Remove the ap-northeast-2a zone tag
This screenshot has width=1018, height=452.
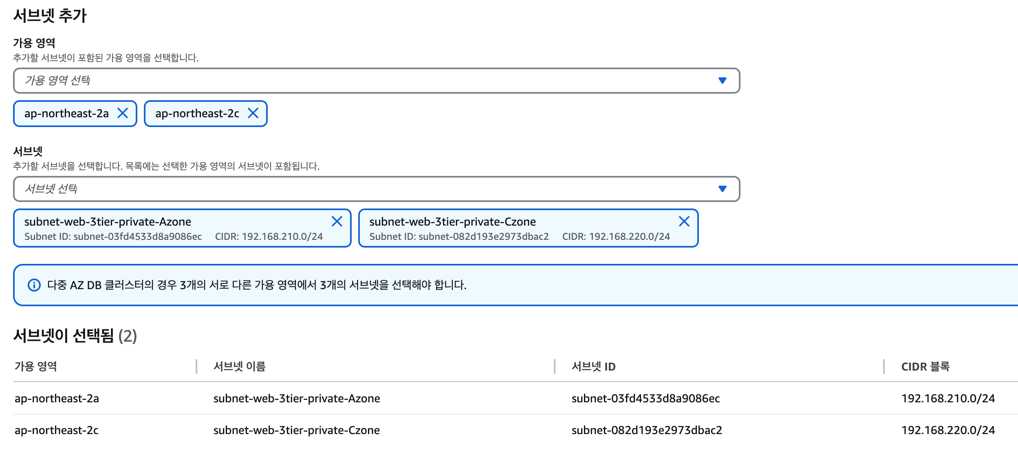(123, 113)
